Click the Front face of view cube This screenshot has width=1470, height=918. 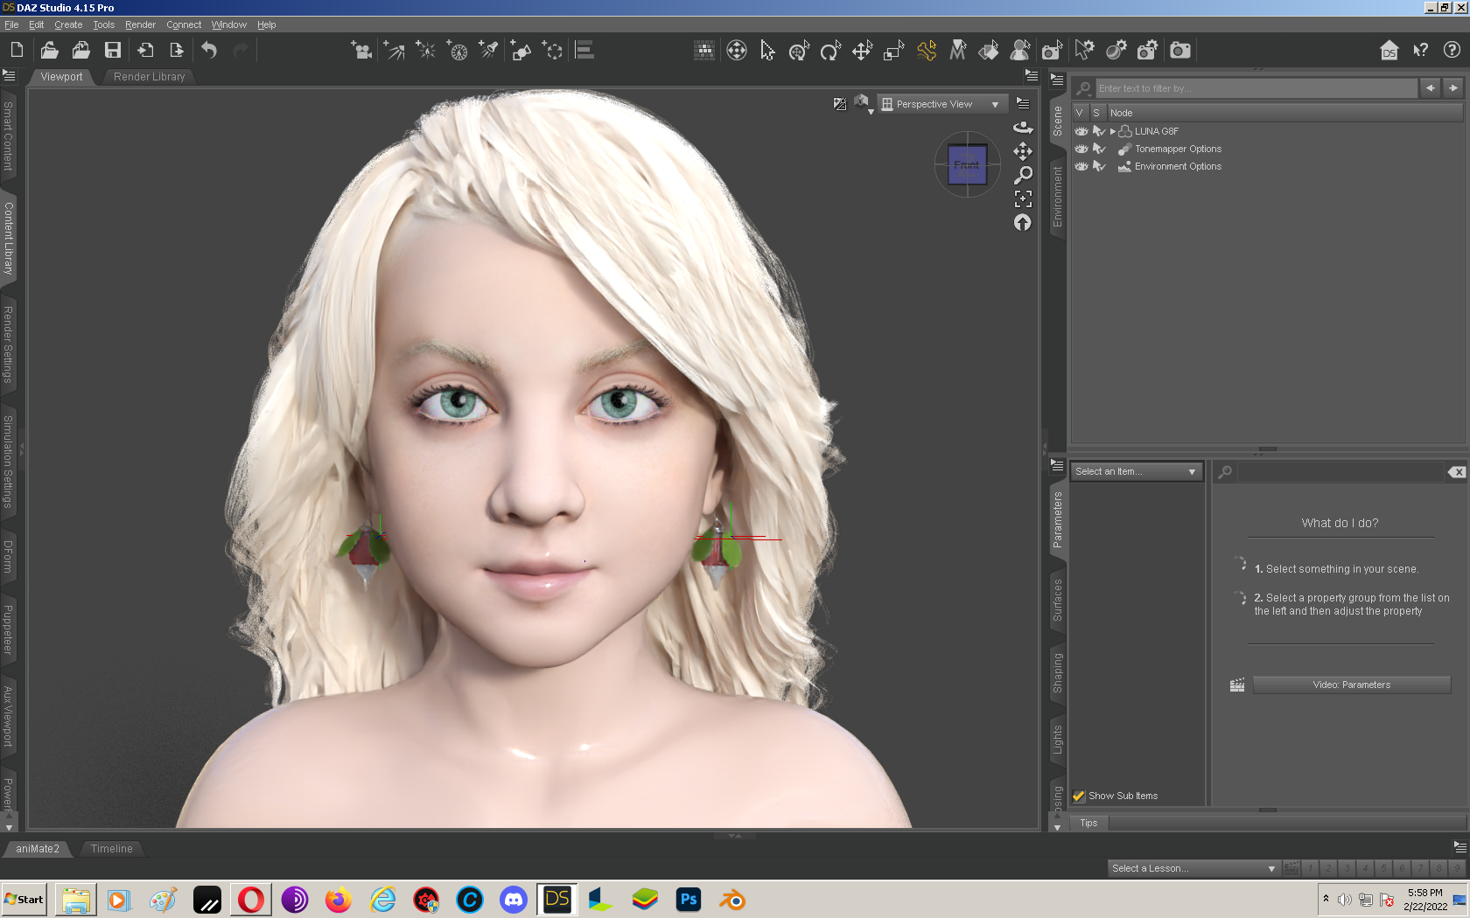point(967,164)
